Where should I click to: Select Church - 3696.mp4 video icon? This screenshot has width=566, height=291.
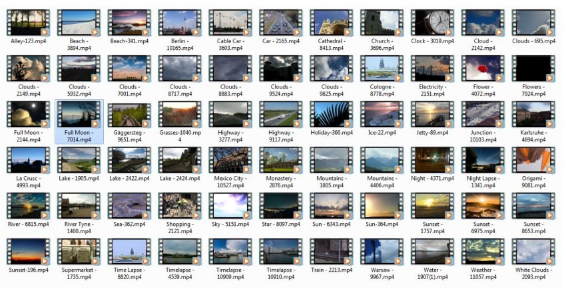(x=382, y=23)
